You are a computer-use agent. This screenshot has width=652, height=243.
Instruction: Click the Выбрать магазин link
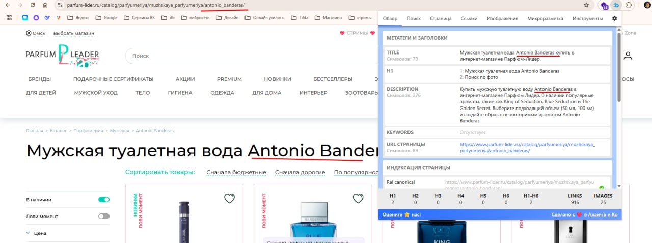point(74,33)
